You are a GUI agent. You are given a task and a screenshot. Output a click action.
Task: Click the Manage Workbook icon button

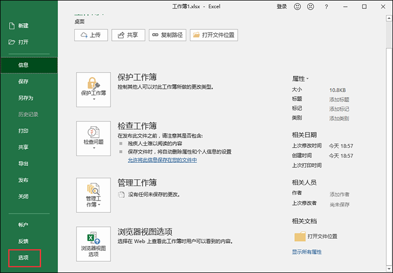click(x=94, y=195)
